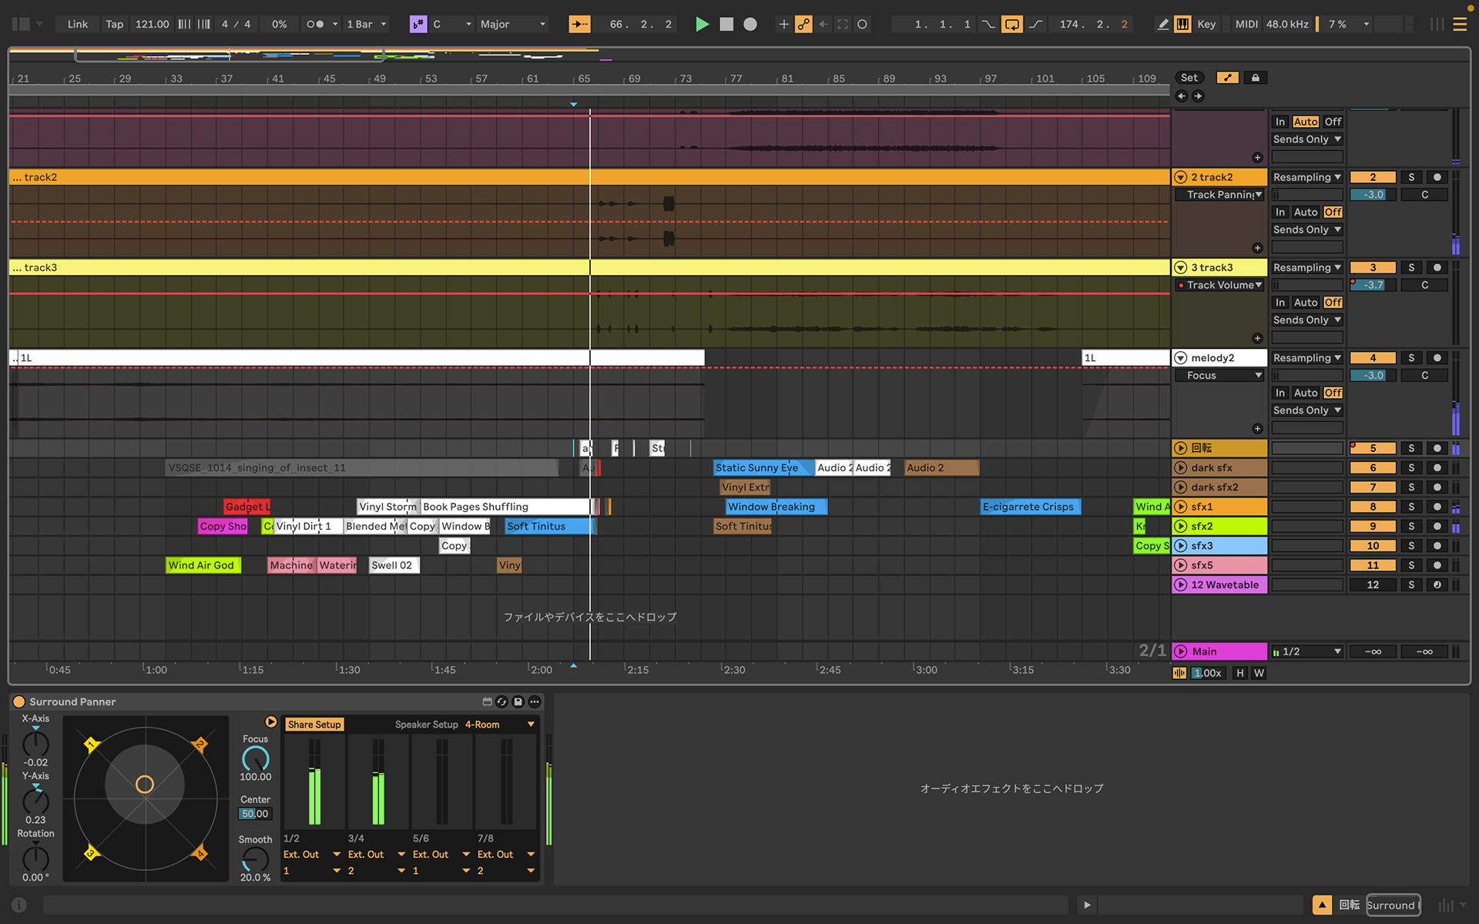Click the Share Setup button

pos(314,725)
